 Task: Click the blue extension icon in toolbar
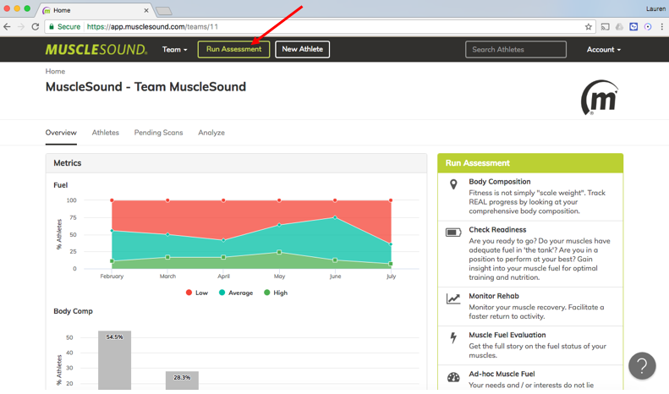[633, 27]
